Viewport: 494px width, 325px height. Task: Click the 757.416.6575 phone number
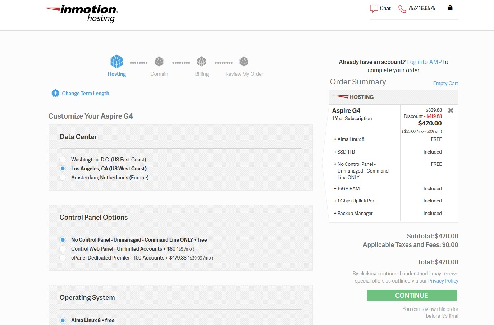tap(421, 8)
